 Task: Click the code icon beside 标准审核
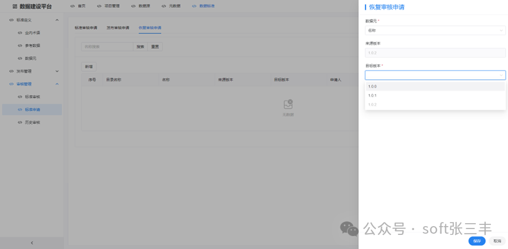tap(20, 97)
